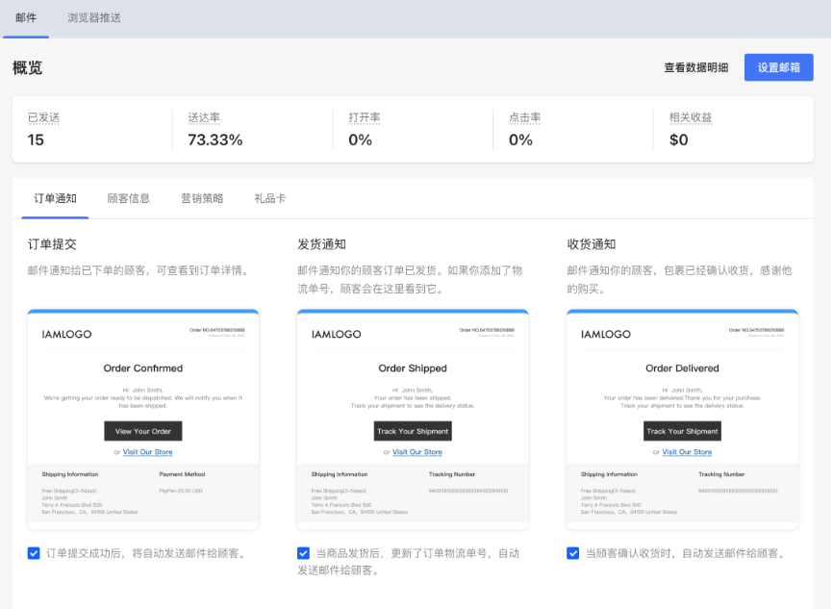Screen dimensions: 833x609
Task: Click the 发货通知 section heading
Action: pyautogui.click(x=322, y=244)
